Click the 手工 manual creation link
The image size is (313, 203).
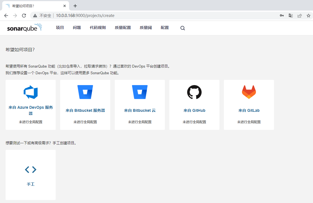tap(31, 184)
